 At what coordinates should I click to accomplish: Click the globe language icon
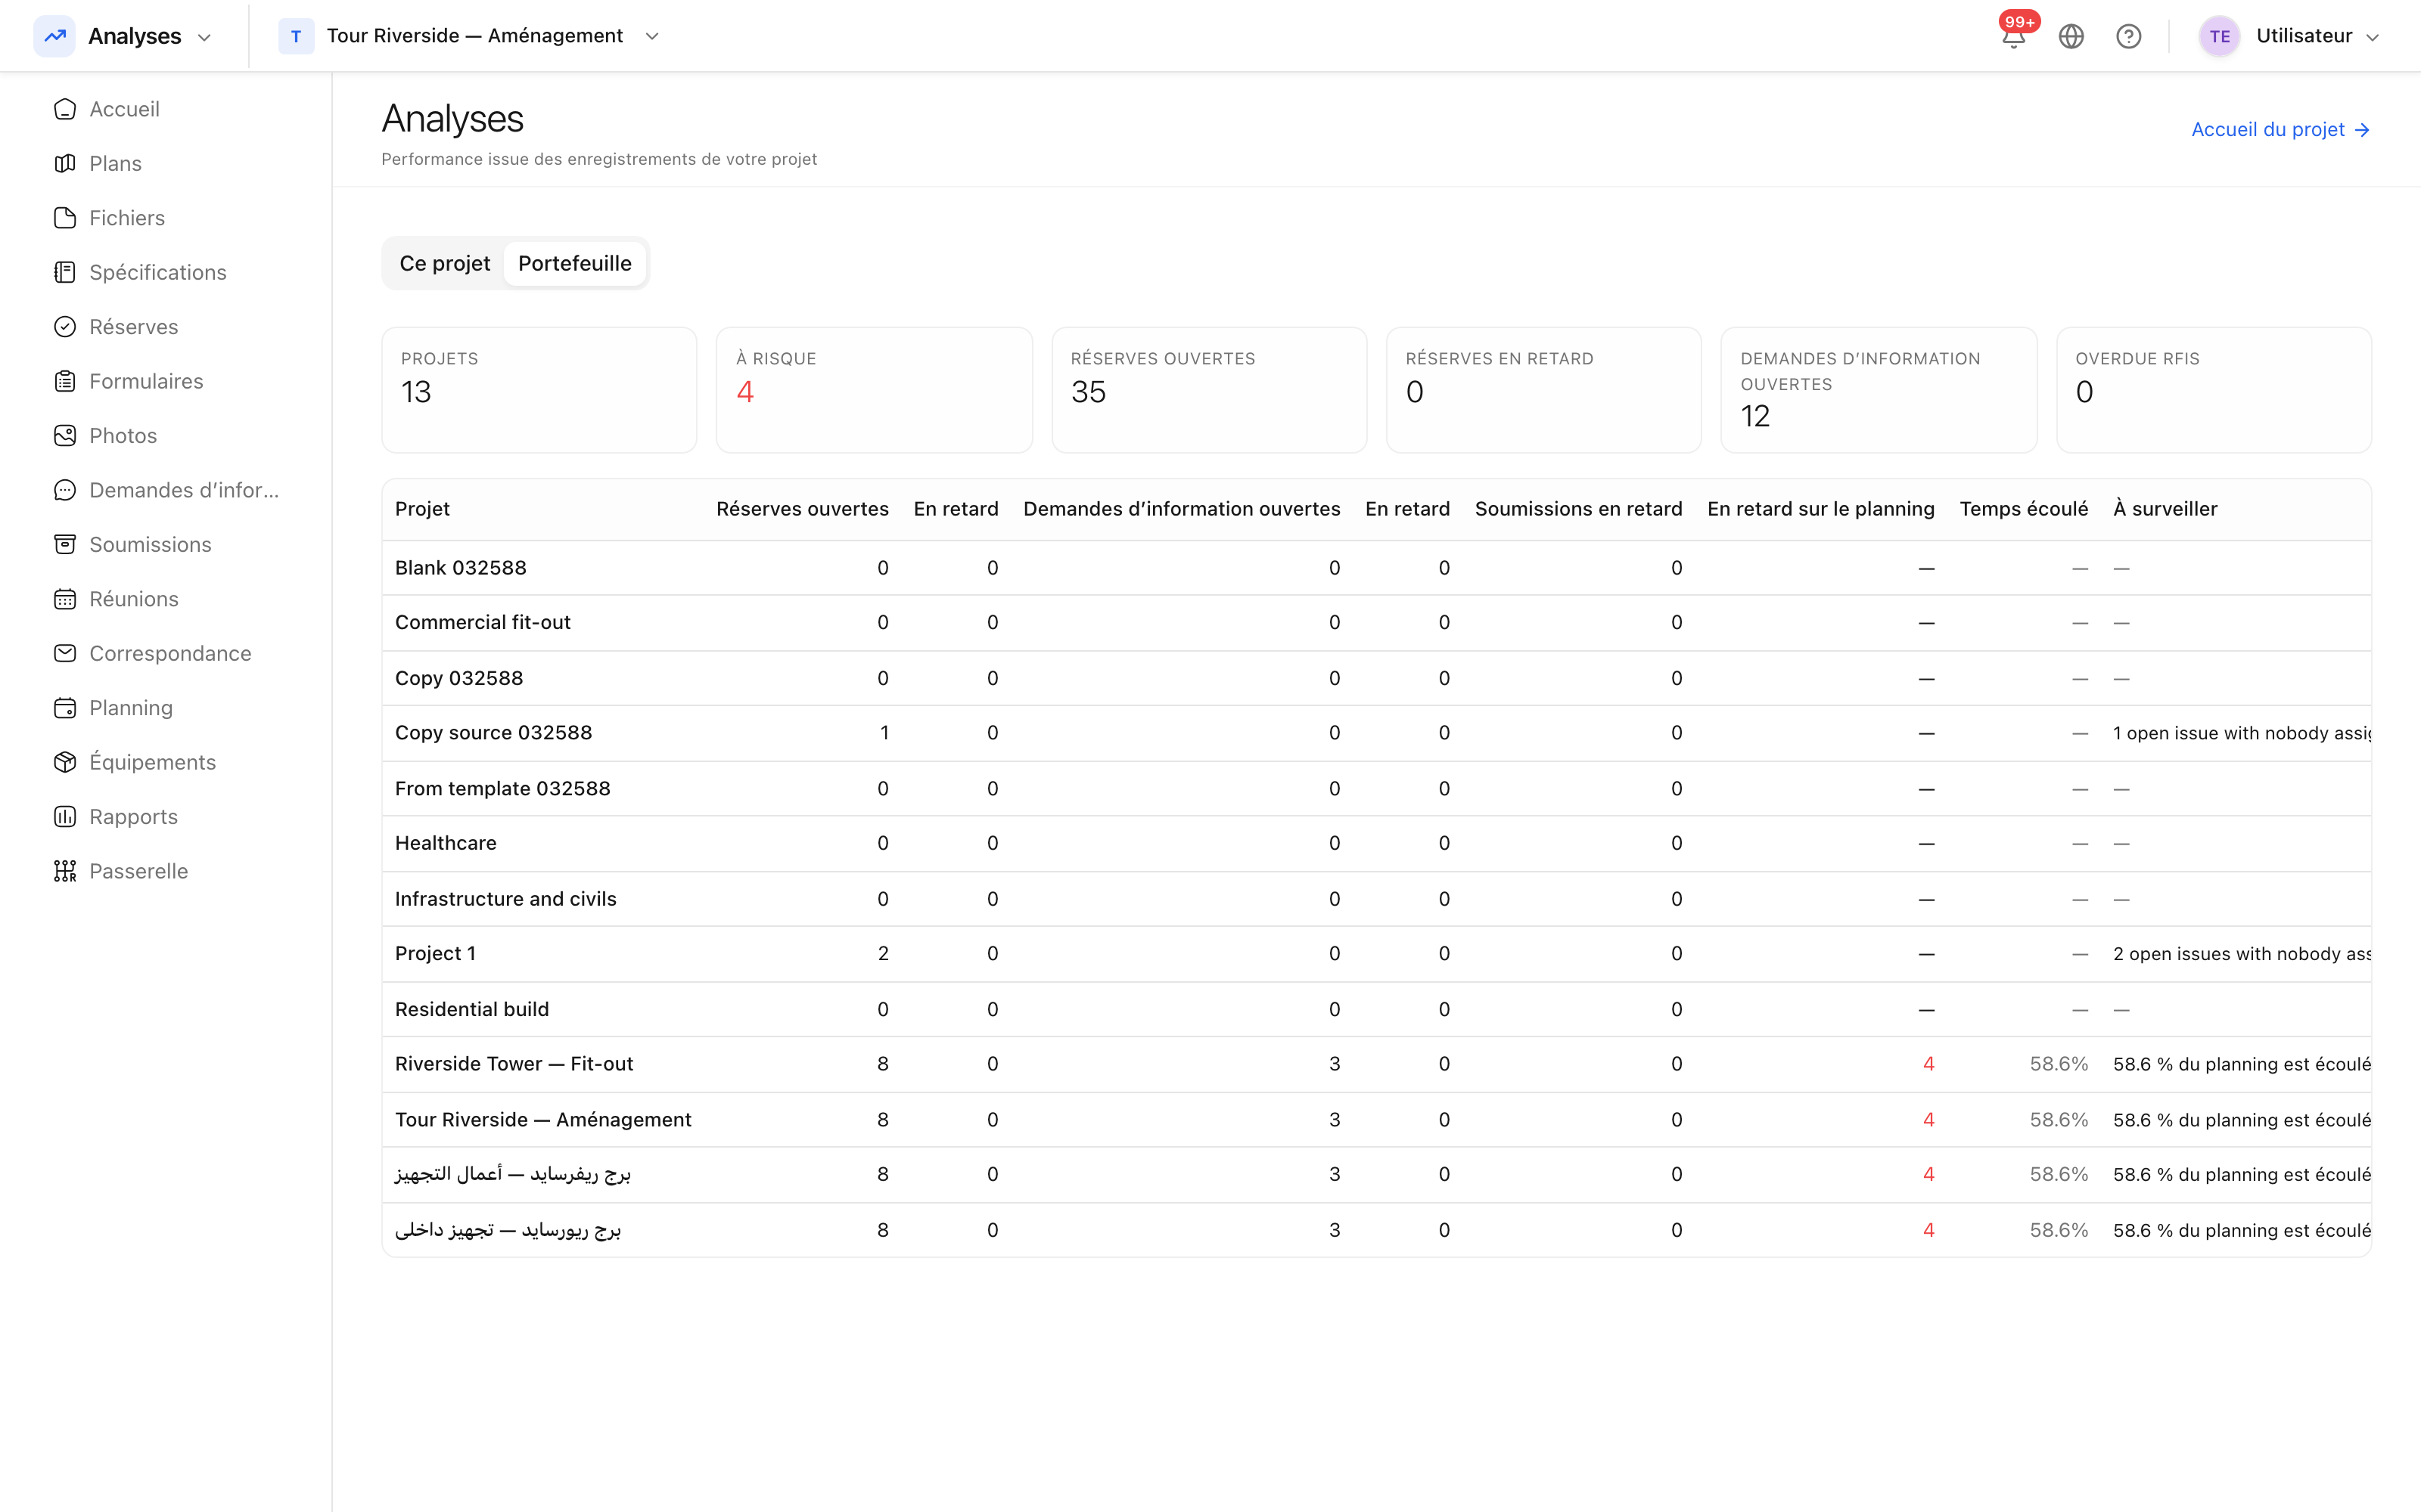coord(2071,36)
